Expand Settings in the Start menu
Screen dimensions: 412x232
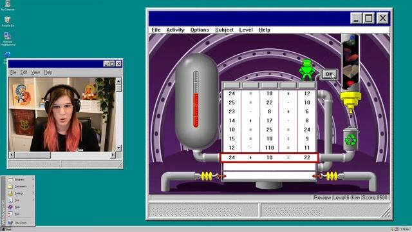[x=21, y=193]
